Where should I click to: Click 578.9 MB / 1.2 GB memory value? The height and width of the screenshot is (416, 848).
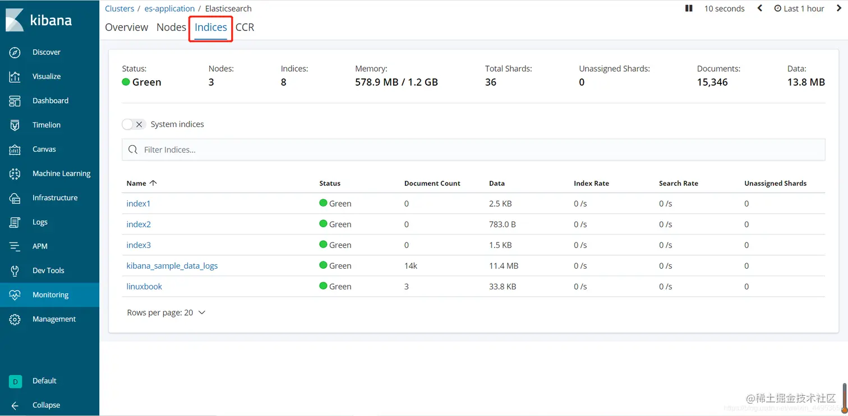coord(397,82)
